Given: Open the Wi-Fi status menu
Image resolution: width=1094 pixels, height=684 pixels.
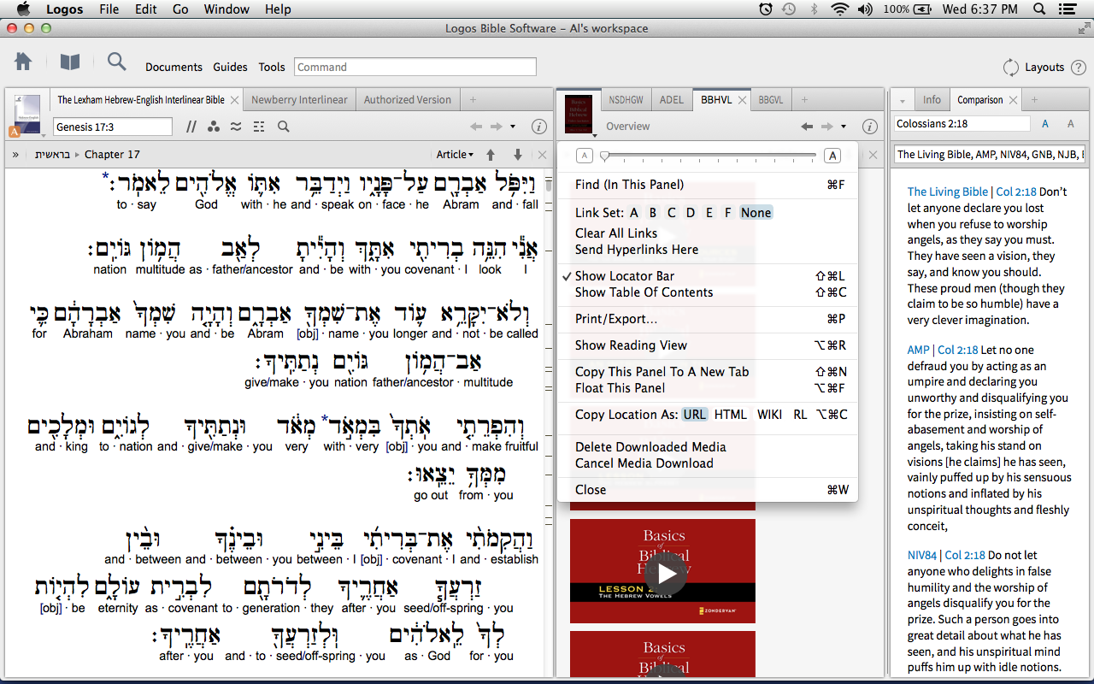Looking at the screenshot, I should click(839, 9).
